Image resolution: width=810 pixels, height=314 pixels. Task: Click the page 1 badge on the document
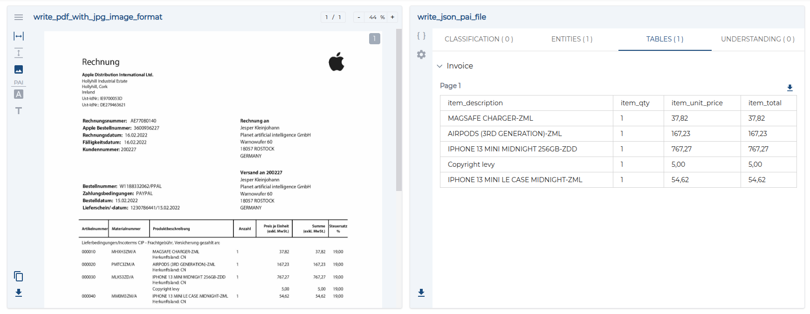click(375, 39)
